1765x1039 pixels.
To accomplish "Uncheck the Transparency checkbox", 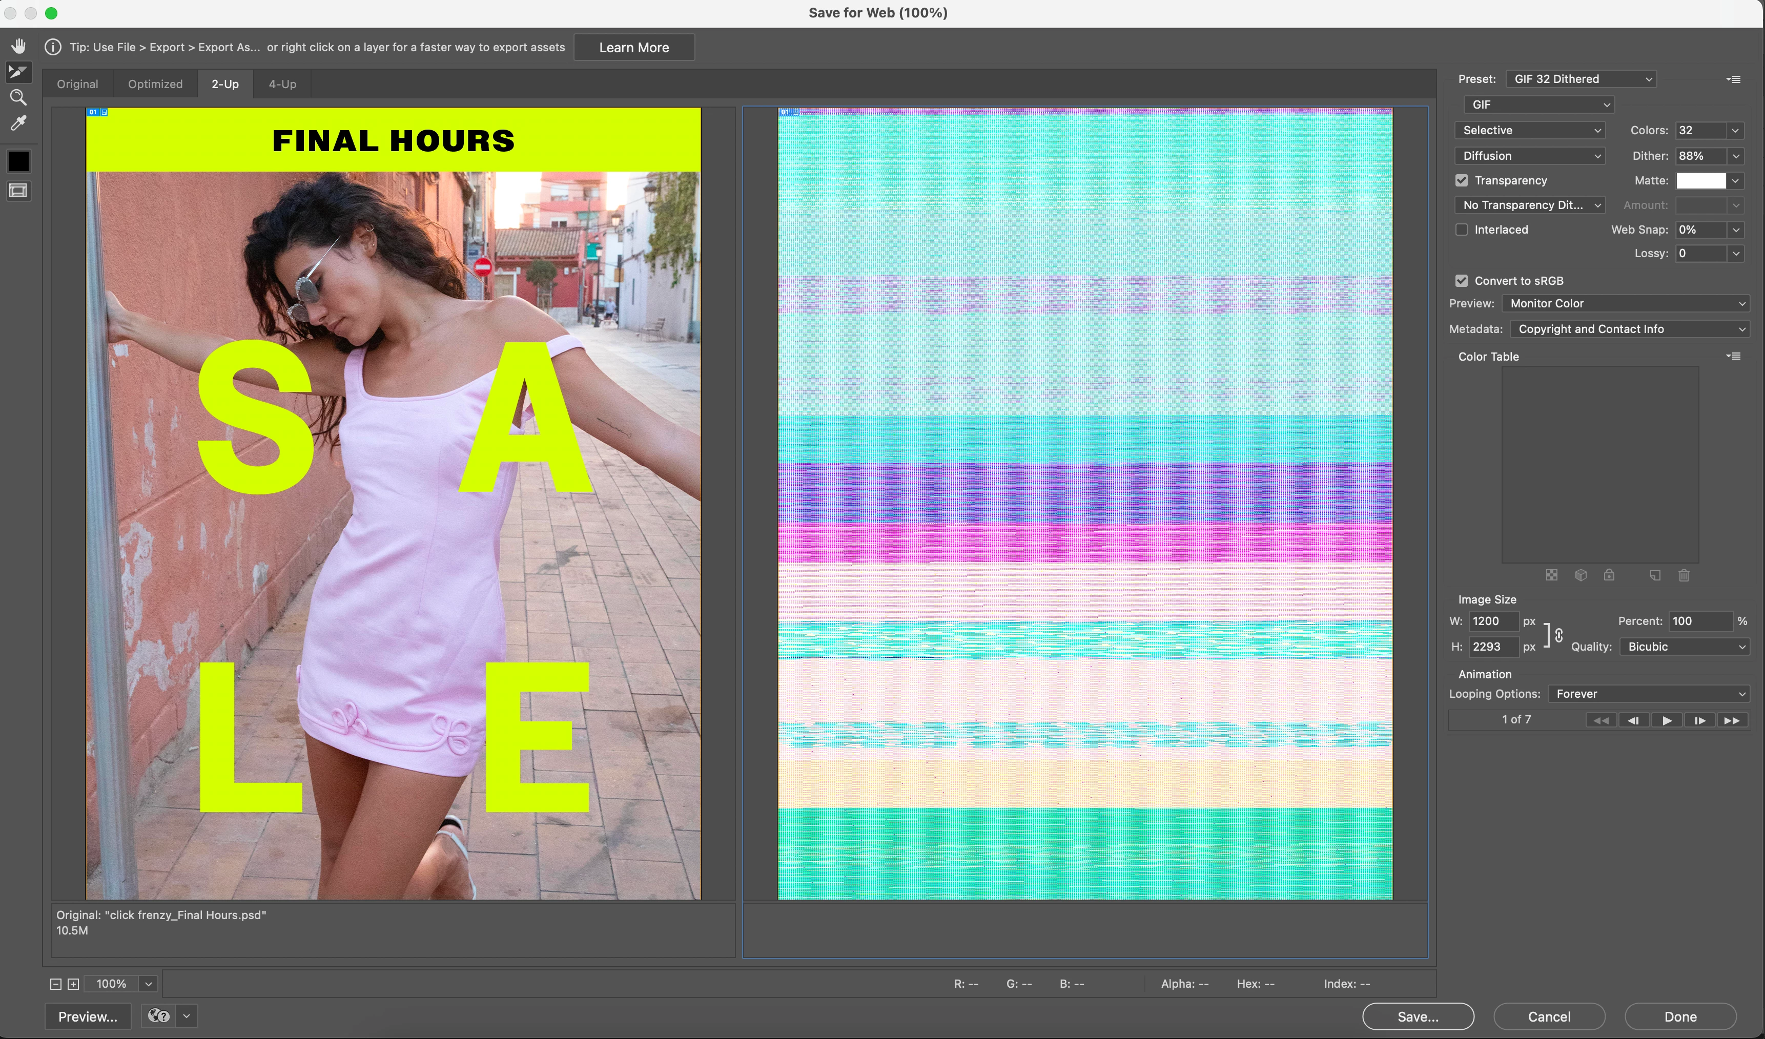I will click(1462, 181).
